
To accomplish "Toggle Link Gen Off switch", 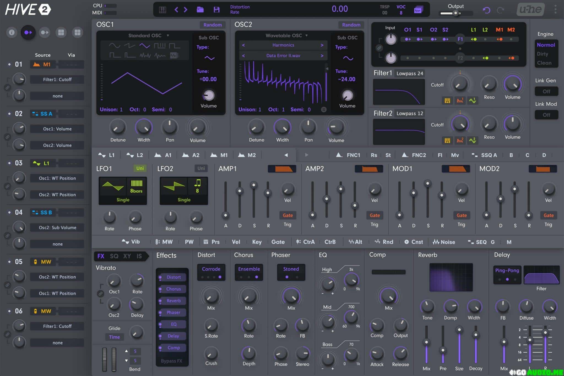I will coord(546,91).
